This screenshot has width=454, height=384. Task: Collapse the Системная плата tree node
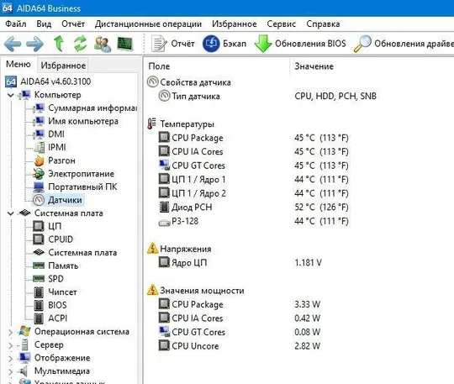10,213
